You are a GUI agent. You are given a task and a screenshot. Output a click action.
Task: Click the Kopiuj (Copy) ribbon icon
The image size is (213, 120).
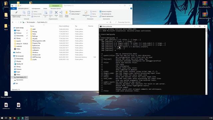click(x=24, y=13)
